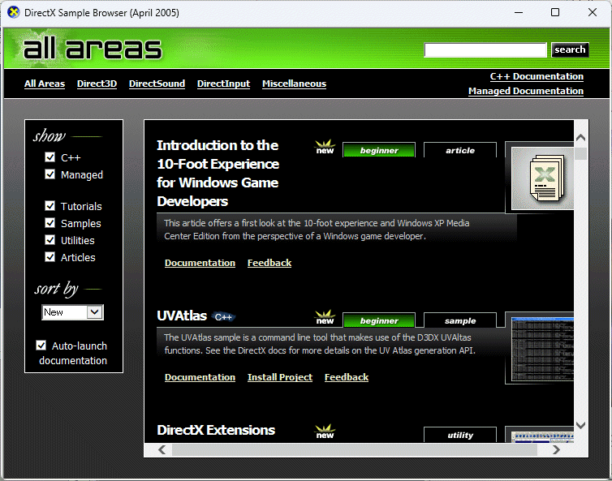Viewport: 612px width, 481px height.
Task: Open C++ Documentation link
Action: [x=537, y=76]
